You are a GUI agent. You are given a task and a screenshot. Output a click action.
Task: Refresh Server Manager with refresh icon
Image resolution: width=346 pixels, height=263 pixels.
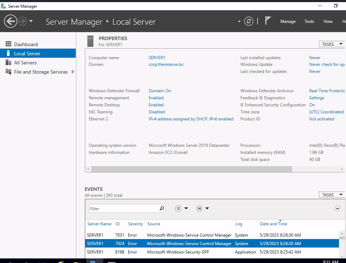point(249,21)
